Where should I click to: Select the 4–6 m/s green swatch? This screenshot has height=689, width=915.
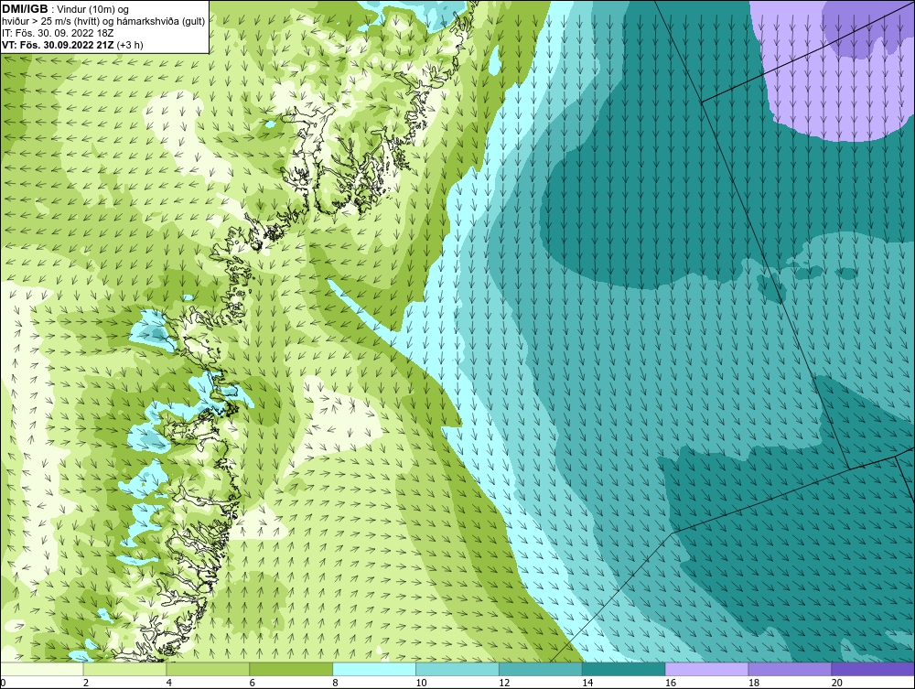(x=208, y=669)
